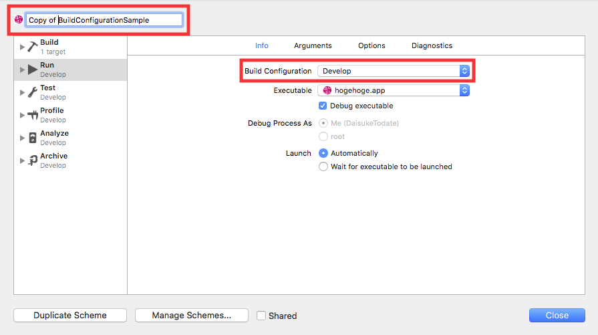
Task: Click the Profile instrument icon
Action: [33, 115]
